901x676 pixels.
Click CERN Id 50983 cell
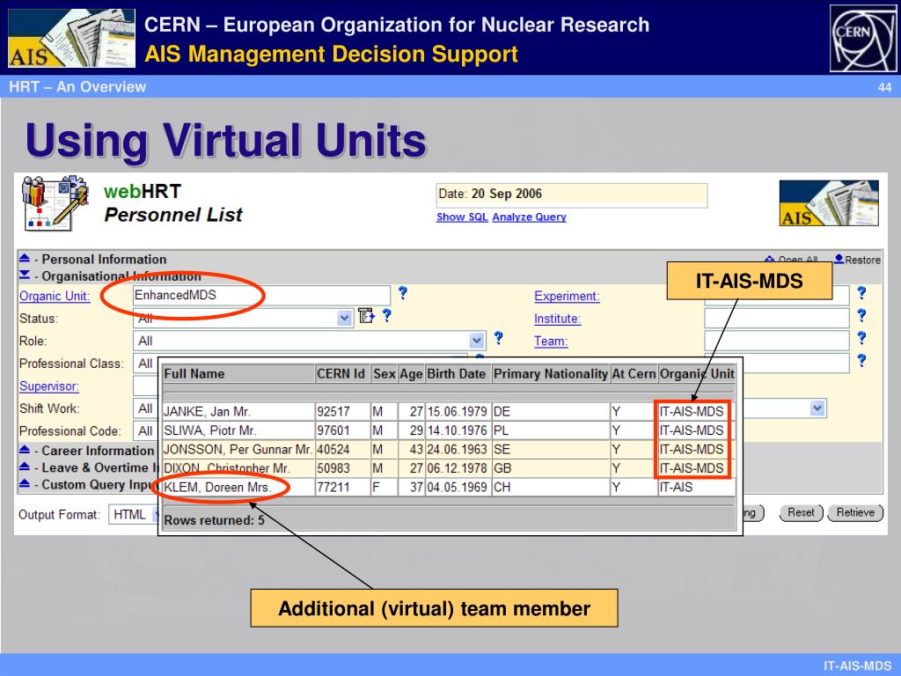[342, 468]
